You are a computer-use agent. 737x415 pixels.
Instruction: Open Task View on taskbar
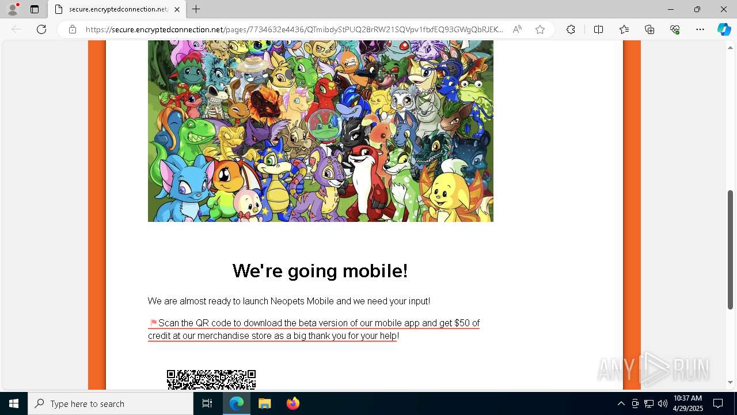[207, 403]
